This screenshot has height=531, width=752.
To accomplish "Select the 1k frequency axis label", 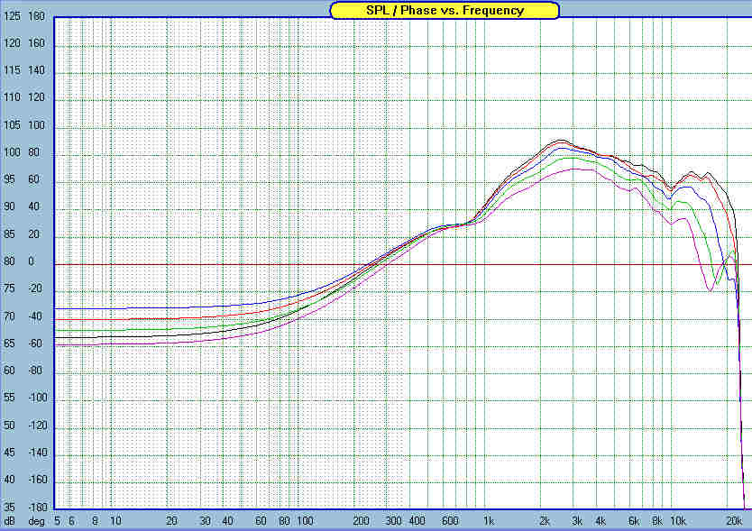I will coord(488,521).
